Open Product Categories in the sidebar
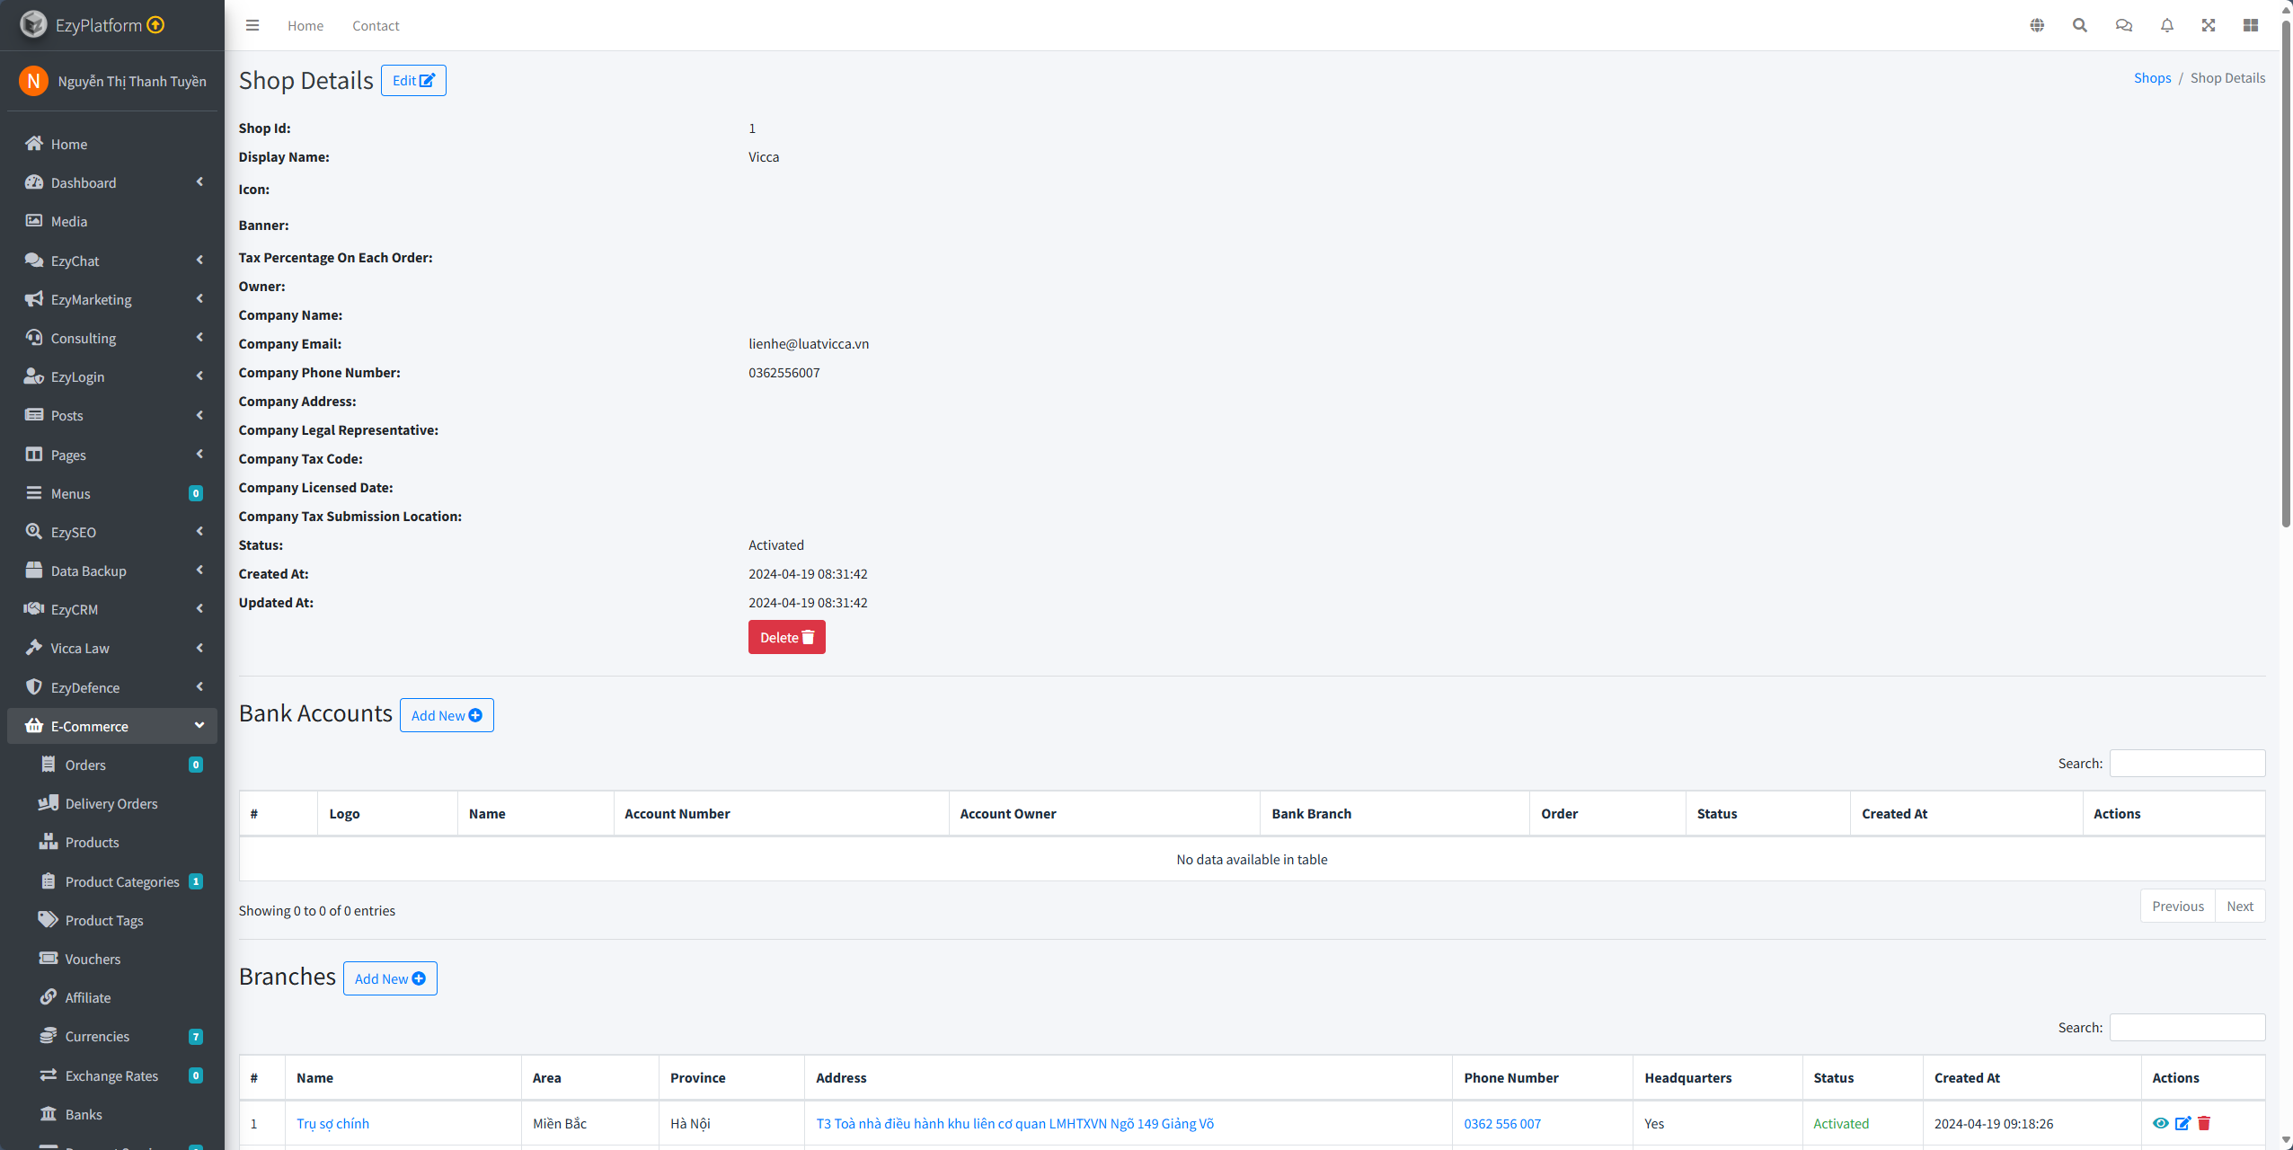This screenshot has width=2293, height=1150. [121, 881]
